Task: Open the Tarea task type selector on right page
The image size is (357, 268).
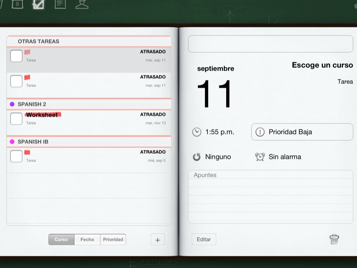Action: pyautogui.click(x=345, y=82)
